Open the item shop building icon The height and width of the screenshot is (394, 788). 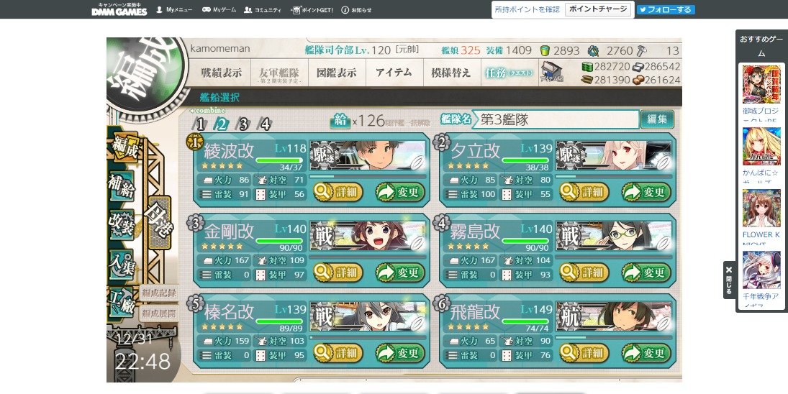click(x=551, y=73)
